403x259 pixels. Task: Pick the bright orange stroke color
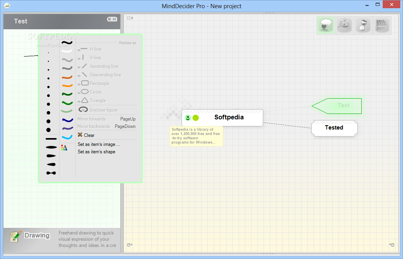click(67, 85)
